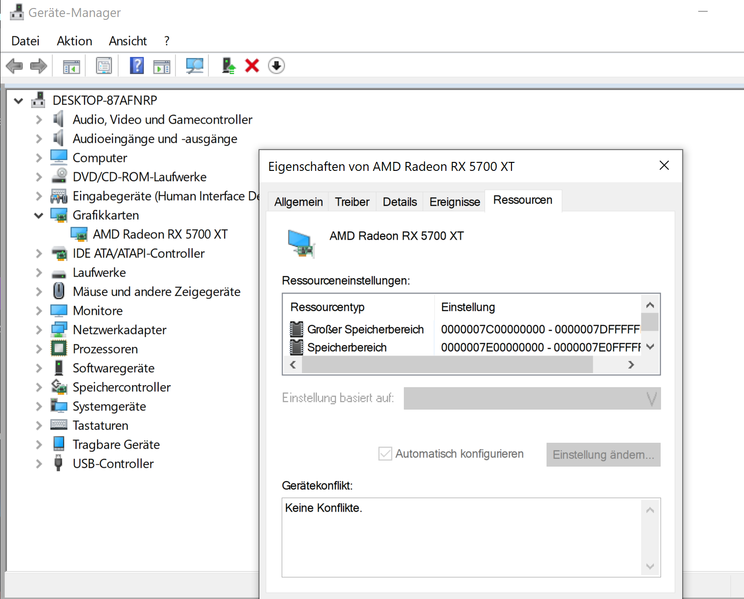The height and width of the screenshot is (599, 744).
Task: Click the Netzwerkadapter icon
Action: (59, 329)
